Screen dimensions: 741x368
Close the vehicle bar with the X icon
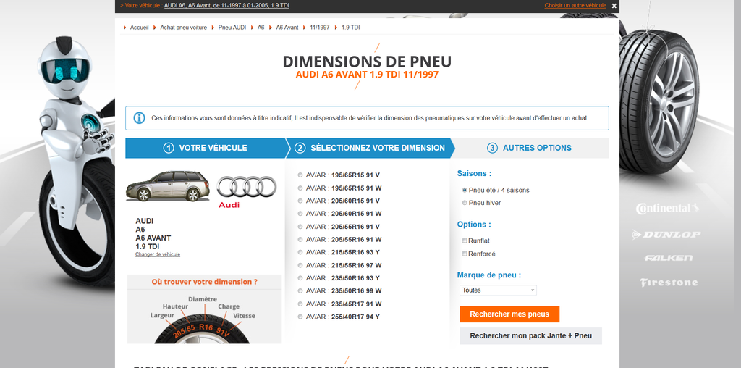coord(614,6)
